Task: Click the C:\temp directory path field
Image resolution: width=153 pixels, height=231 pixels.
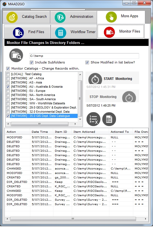Action: click(84, 56)
